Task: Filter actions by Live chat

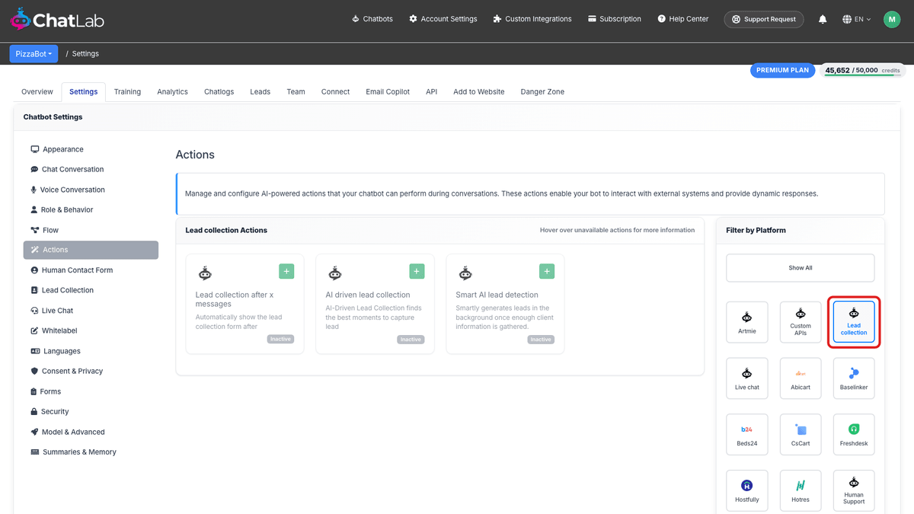Action: [x=747, y=378]
